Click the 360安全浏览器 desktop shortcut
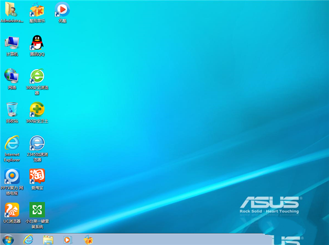 (x=37, y=76)
